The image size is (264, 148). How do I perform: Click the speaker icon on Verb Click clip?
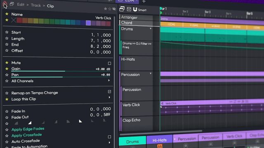coord(162,103)
